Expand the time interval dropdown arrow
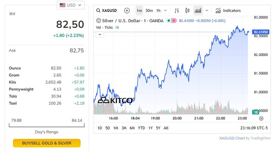The height and width of the screenshot is (151, 273). click(166, 11)
